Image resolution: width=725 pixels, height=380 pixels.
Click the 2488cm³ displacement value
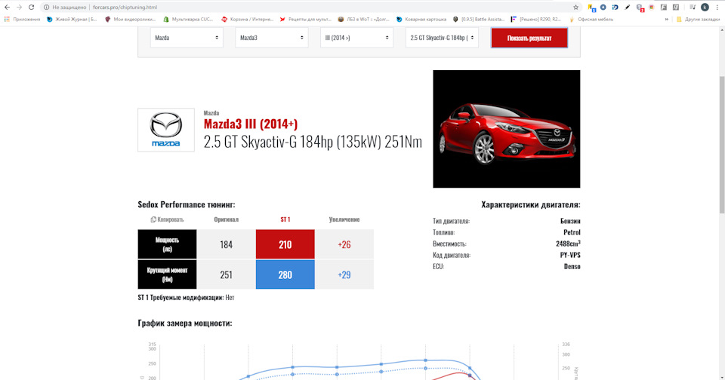[x=568, y=244]
